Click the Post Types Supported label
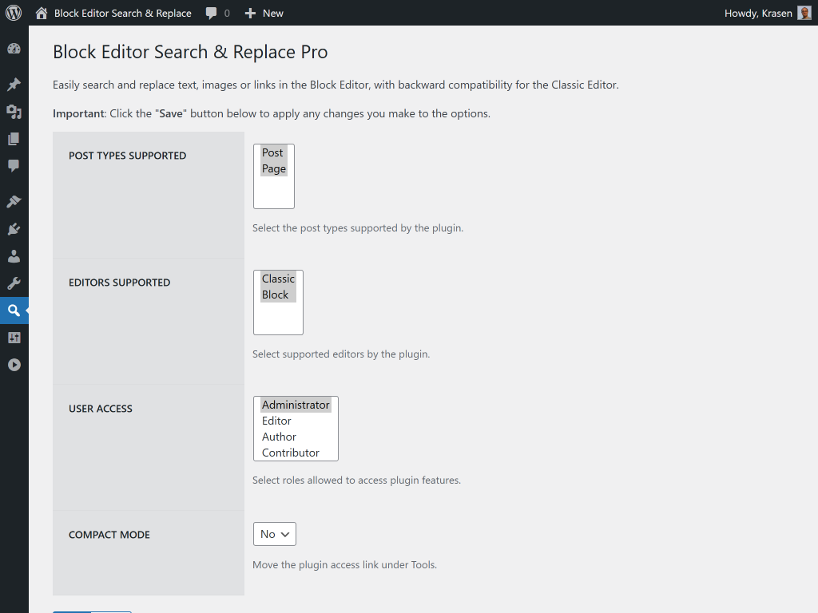This screenshot has height=613, width=818. point(127,156)
